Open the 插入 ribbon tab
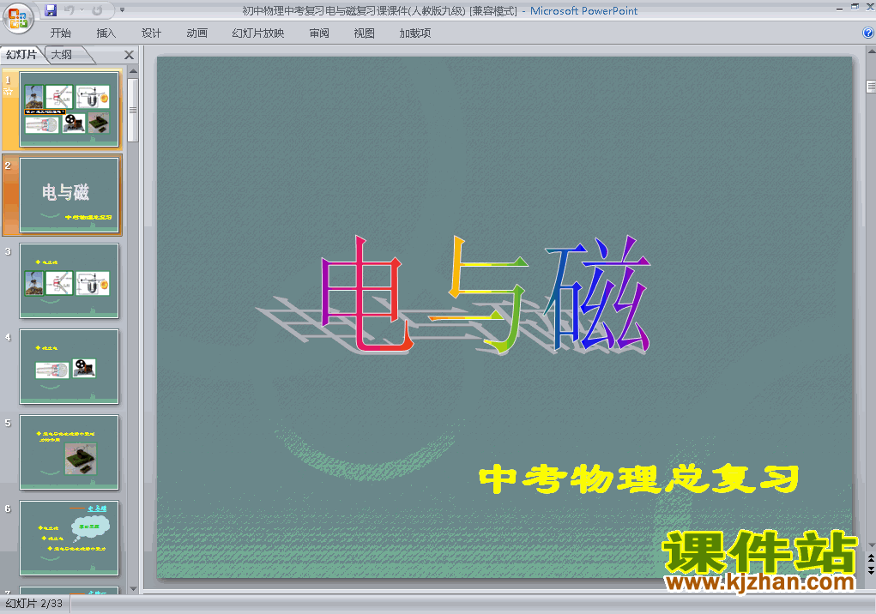876x614 pixels. 106,33
